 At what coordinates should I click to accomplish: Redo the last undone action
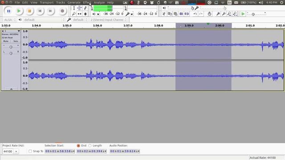point(201,14)
